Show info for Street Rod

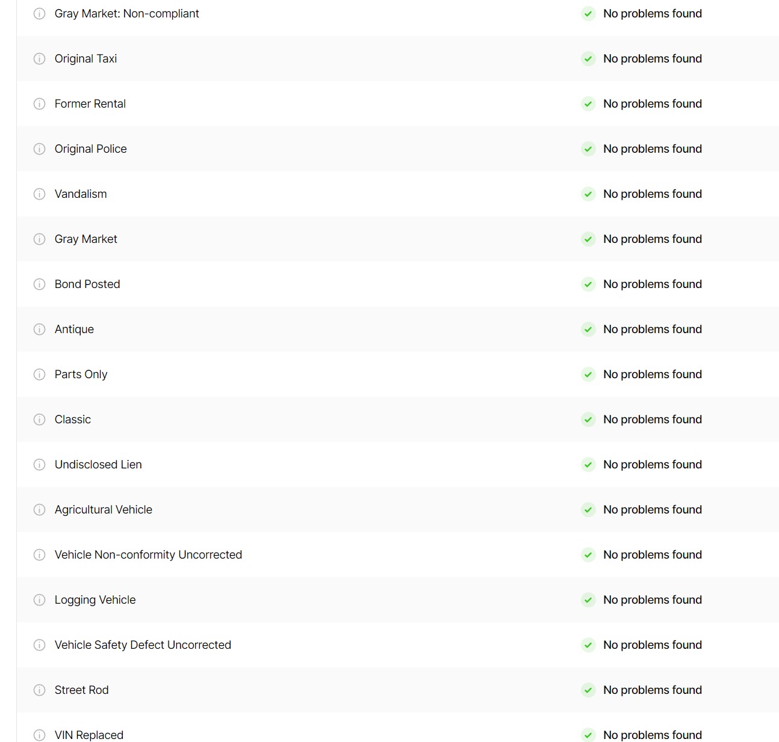point(39,690)
